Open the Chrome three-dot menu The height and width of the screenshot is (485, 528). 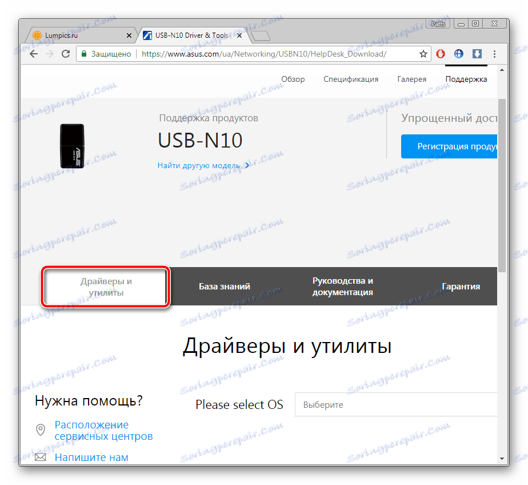click(494, 54)
